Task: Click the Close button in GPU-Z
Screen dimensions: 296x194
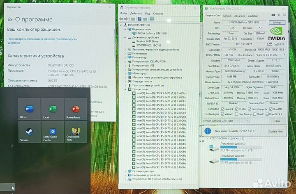Action: (x=277, y=121)
